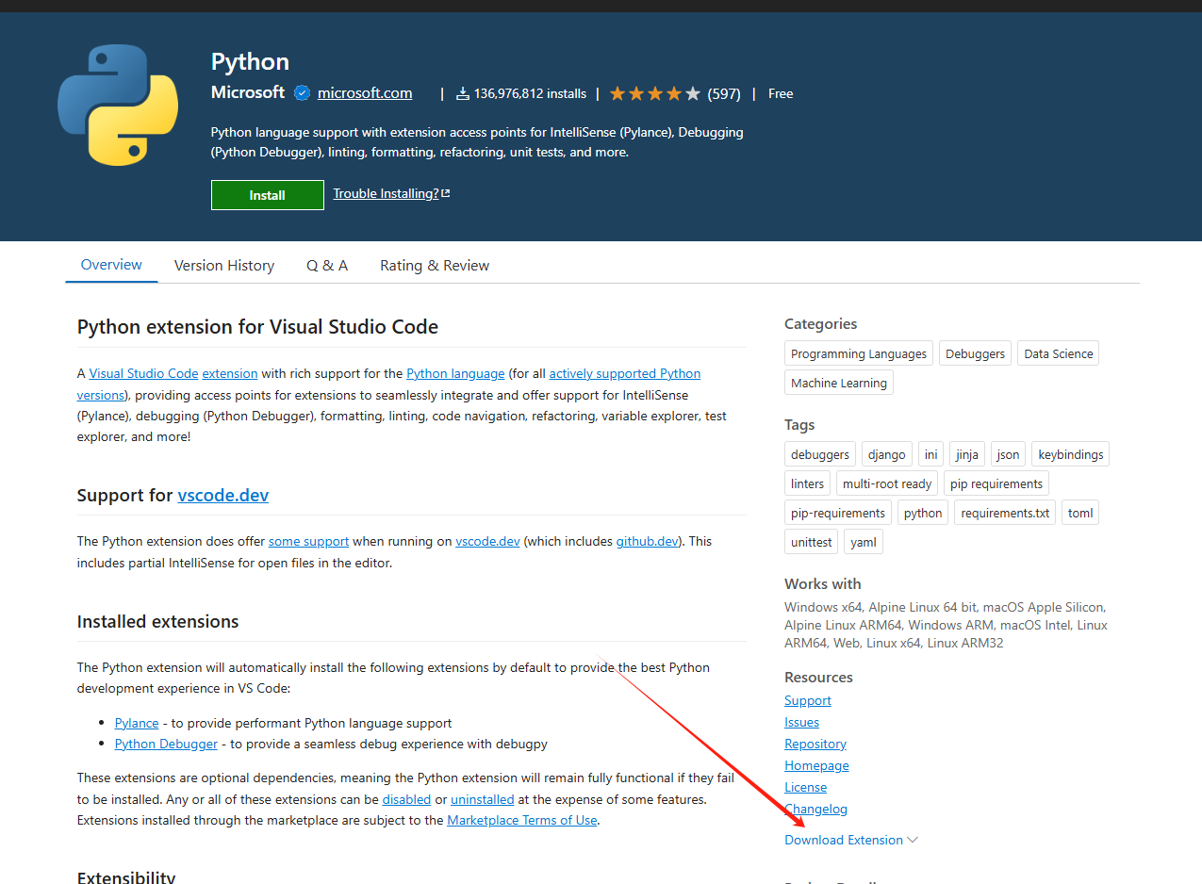Expand the Download Extension chevron
The width and height of the screenshot is (1202, 884).
(912, 840)
